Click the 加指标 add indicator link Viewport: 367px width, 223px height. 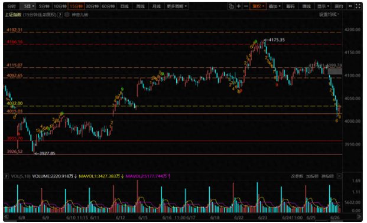click(x=312, y=176)
